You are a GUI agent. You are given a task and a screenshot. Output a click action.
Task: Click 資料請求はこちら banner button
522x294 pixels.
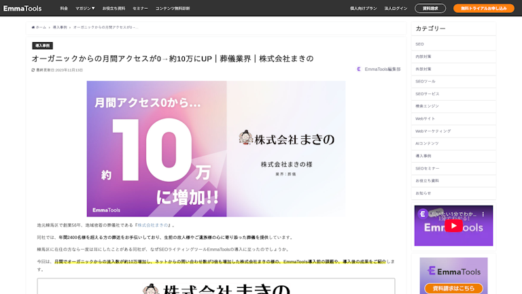pyautogui.click(x=453, y=289)
